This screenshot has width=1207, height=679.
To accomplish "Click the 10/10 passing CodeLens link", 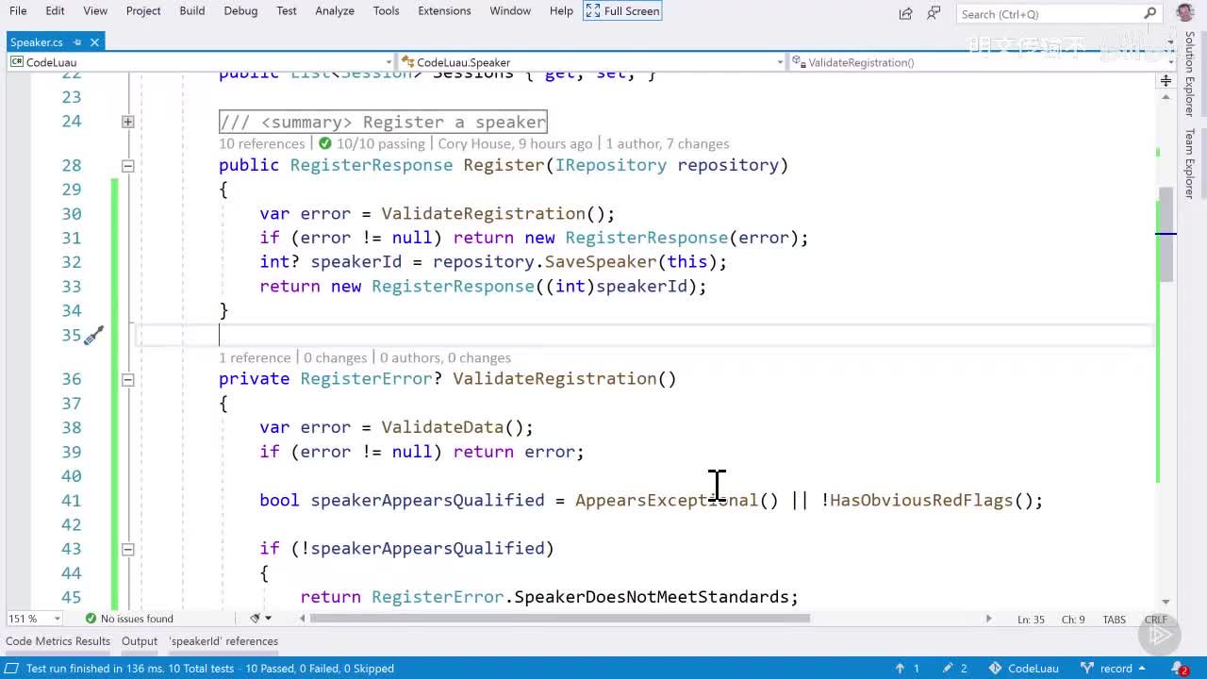I will click(x=381, y=143).
